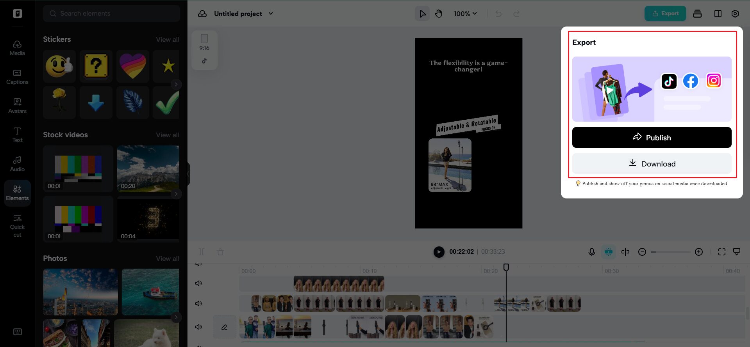Viewport: 750px width, 347px height.
Task: View all Photos
Action: tap(167, 258)
